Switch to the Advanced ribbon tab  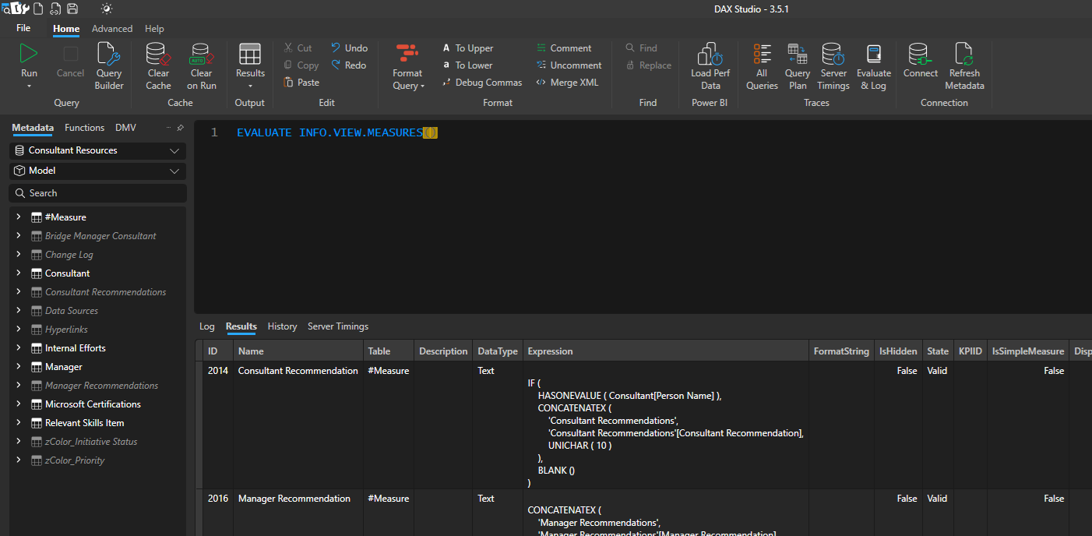pyautogui.click(x=112, y=28)
